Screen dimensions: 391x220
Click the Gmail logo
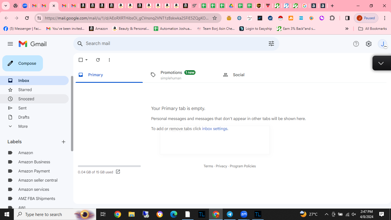33,44
